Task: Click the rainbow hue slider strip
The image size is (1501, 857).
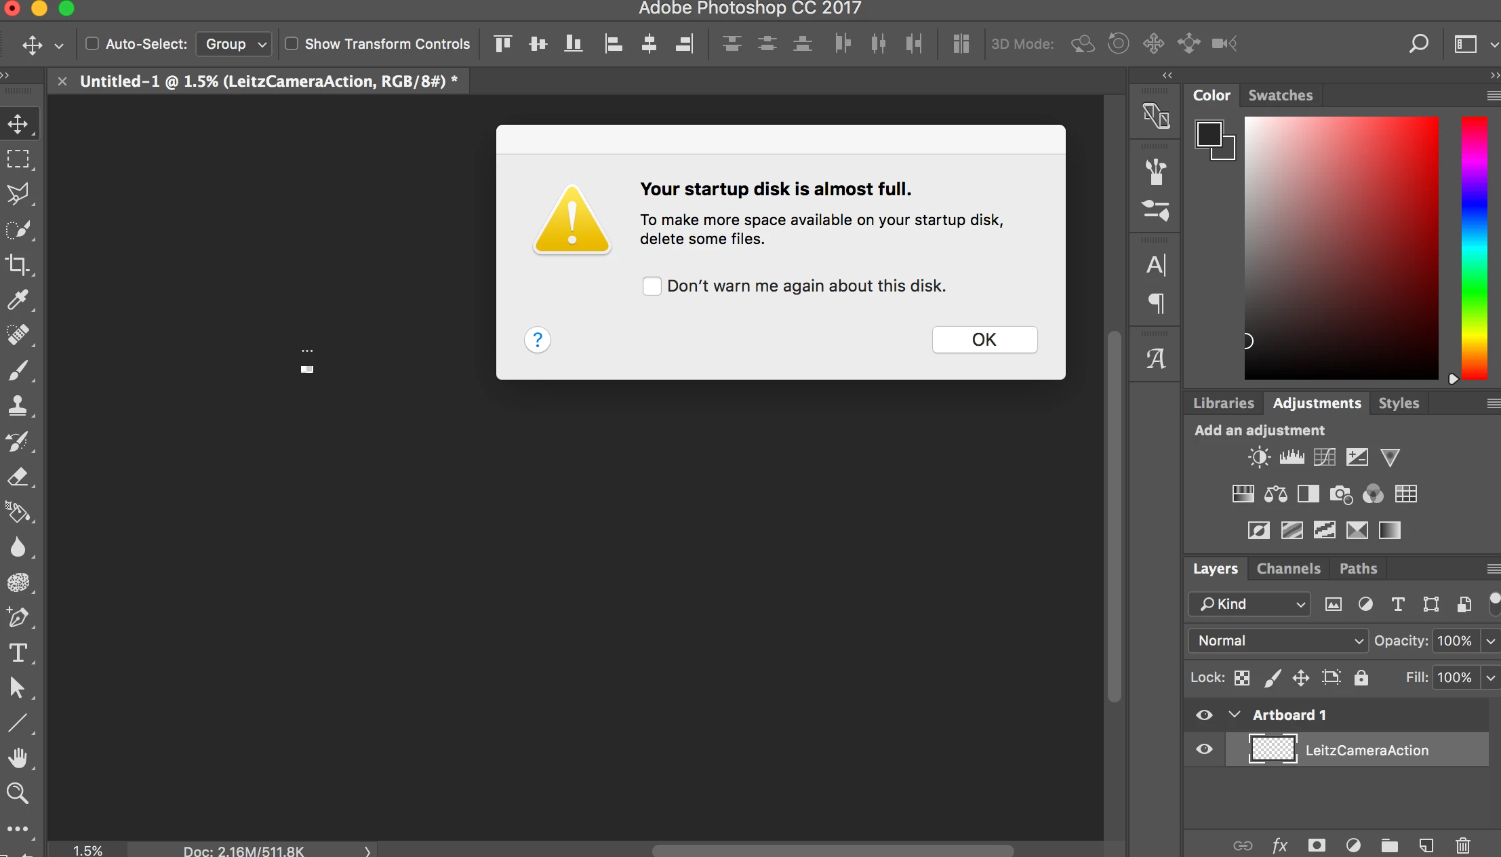Action: pyautogui.click(x=1474, y=247)
